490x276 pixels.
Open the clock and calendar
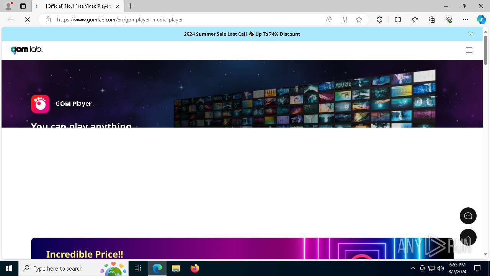click(x=457, y=268)
